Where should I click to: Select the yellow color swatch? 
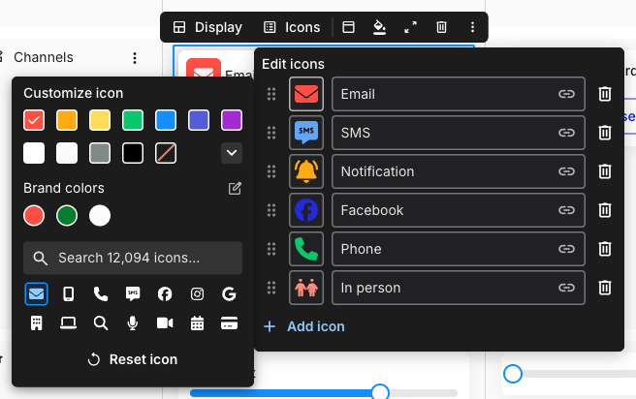[100, 120]
